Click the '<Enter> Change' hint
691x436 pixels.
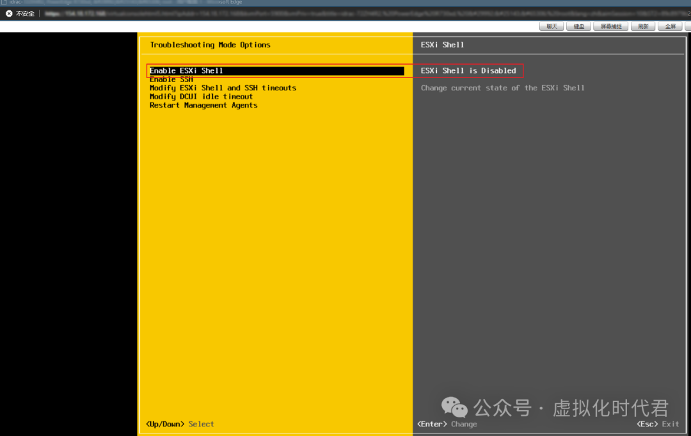click(x=447, y=424)
